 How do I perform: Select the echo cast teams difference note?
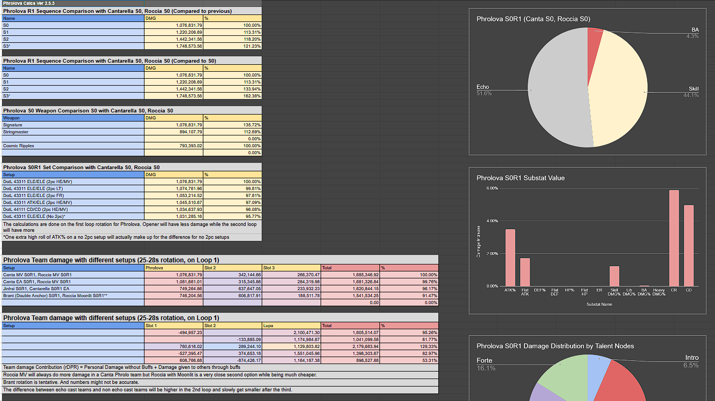click(x=220, y=390)
